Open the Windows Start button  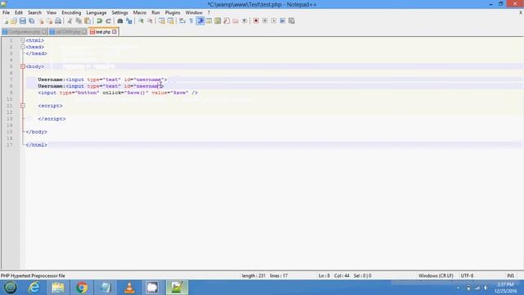(x=10, y=288)
